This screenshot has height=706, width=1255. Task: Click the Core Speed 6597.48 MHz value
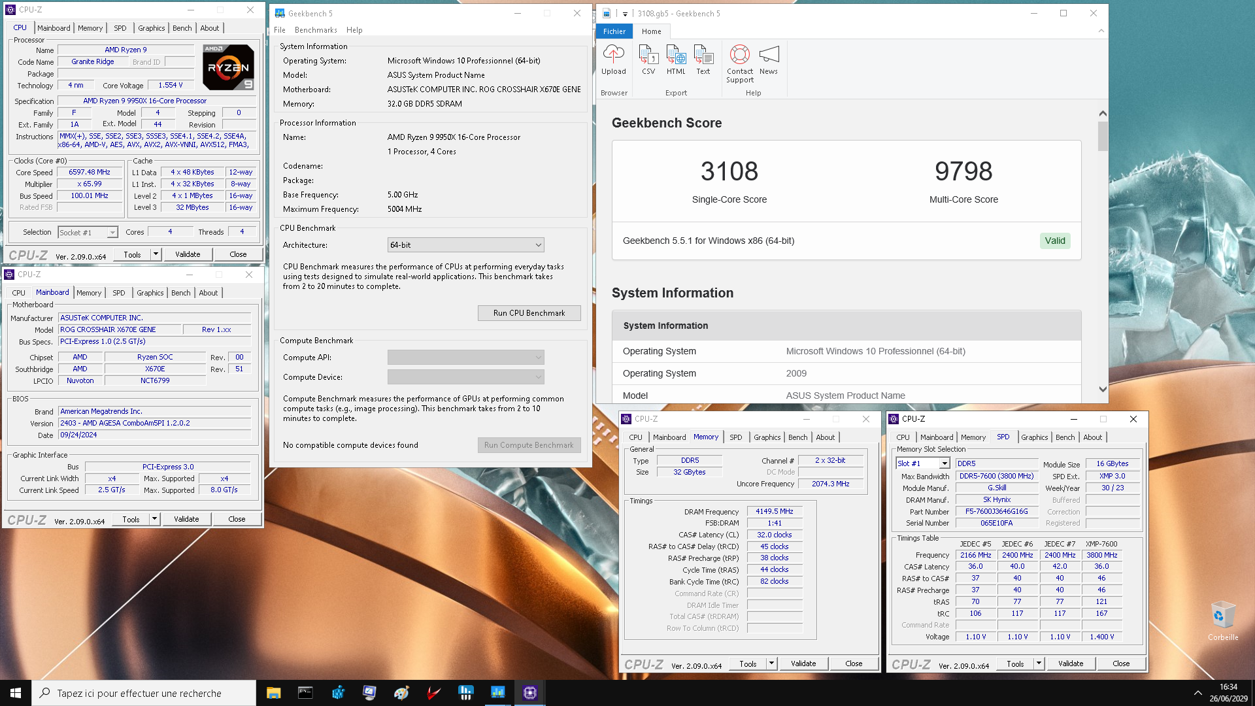point(90,173)
